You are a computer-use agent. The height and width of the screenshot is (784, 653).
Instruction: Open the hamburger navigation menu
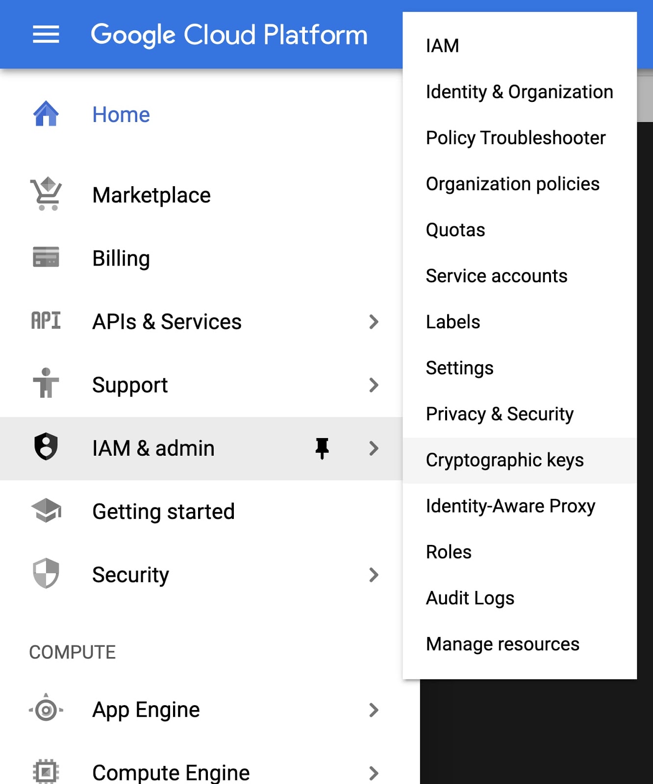click(46, 34)
